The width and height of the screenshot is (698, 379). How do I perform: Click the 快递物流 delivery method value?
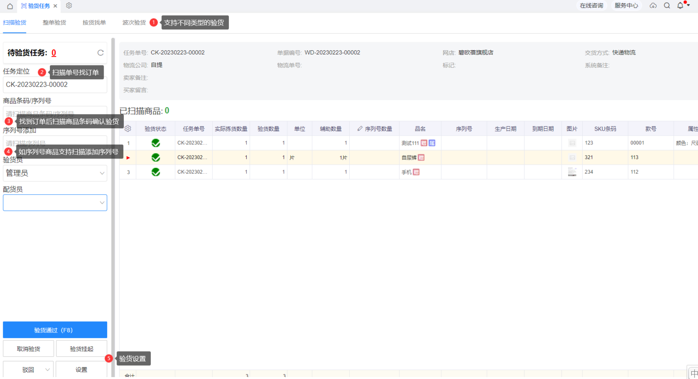[x=624, y=52]
